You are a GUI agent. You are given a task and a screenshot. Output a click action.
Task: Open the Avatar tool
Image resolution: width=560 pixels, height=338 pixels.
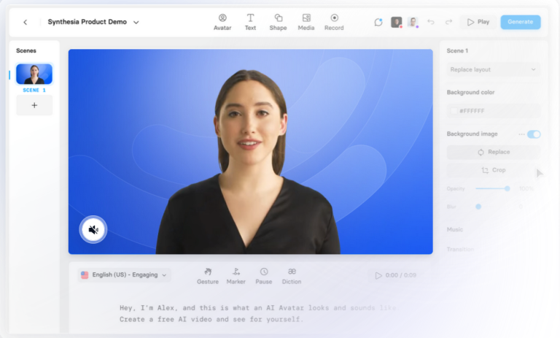coord(222,22)
